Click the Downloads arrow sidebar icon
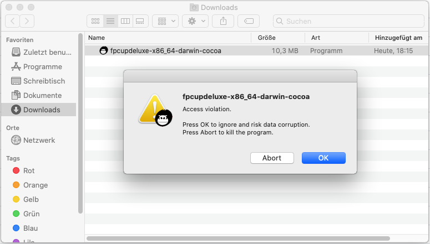The height and width of the screenshot is (244, 430). (x=16, y=110)
